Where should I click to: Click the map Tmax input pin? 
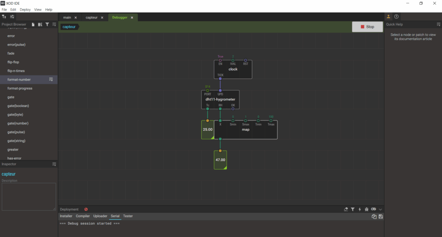point(271,120)
